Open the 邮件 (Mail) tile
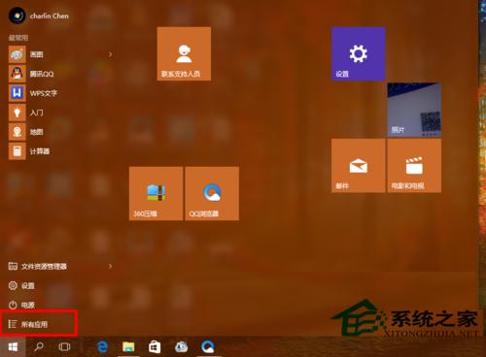The width and height of the screenshot is (486, 357). [358, 166]
